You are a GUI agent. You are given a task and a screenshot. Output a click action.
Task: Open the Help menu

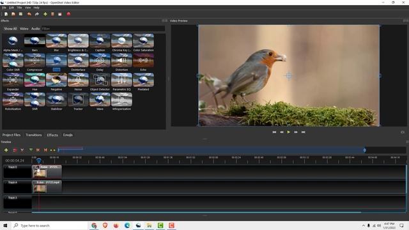[x=36, y=8]
